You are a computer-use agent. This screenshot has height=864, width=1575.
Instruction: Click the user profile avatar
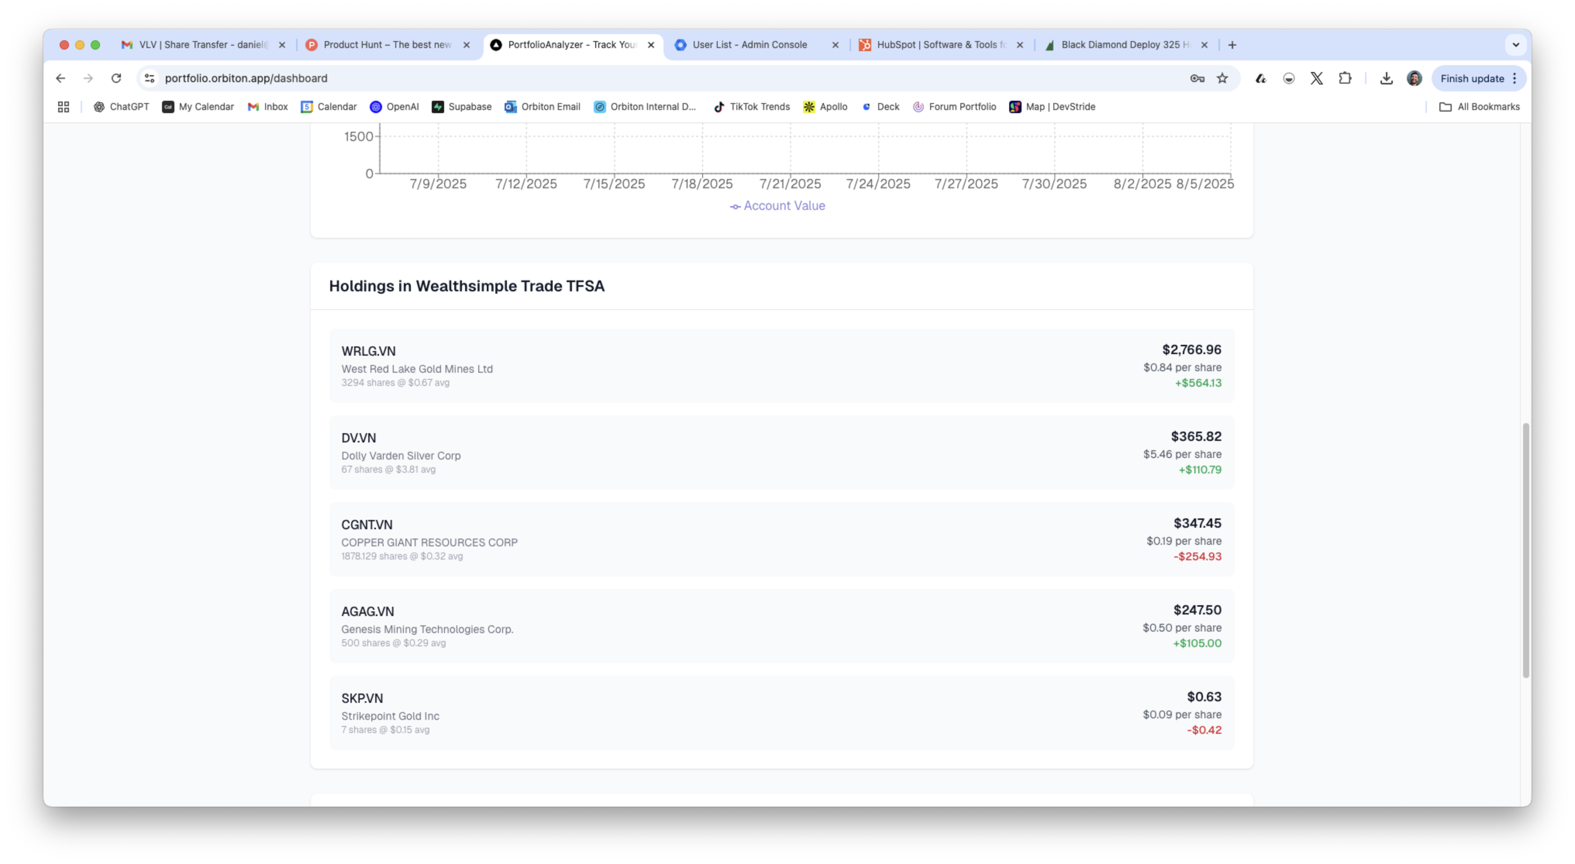pos(1414,78)
